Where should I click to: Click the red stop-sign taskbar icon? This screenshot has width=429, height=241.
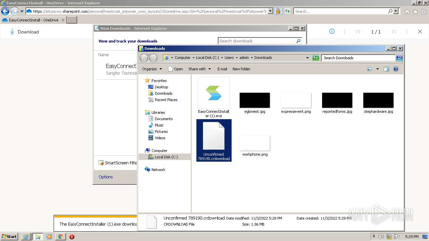coord(72,237)
